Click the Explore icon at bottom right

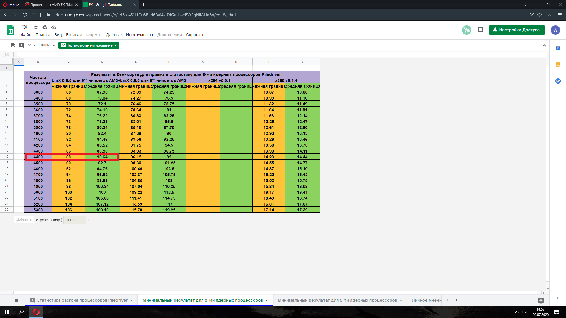pyautogui.click(x=541, y=300)
